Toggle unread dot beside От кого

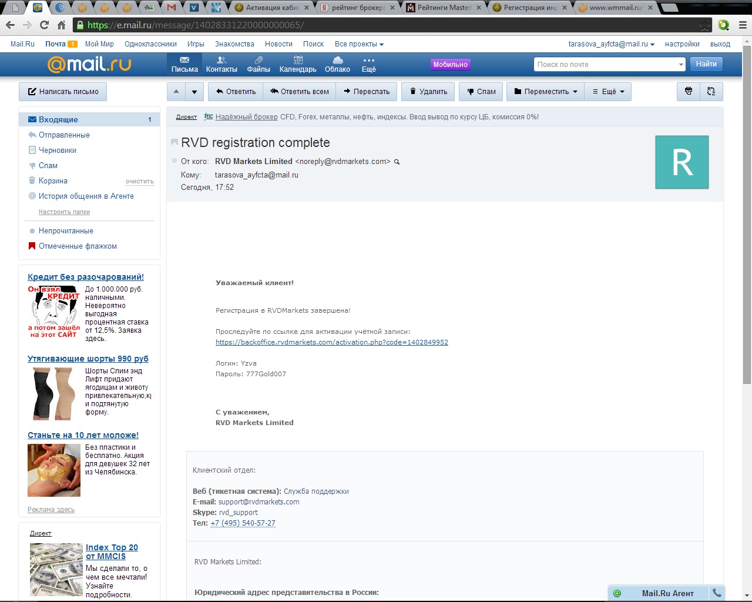174,160
